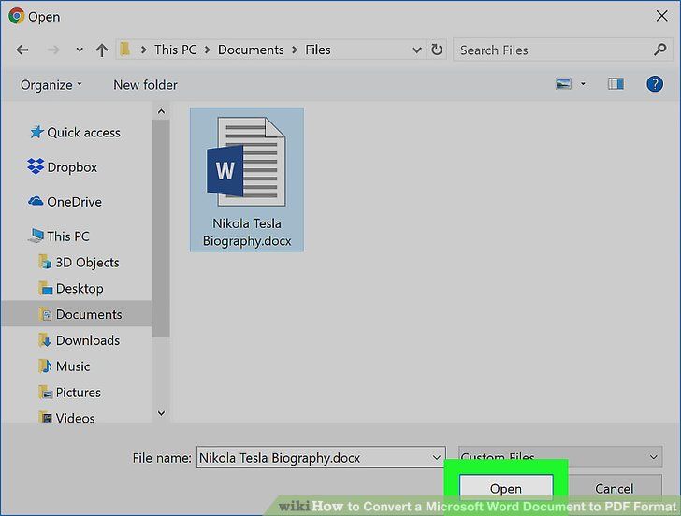
Task: Click the folder icon in address bar
Action: 124,49
